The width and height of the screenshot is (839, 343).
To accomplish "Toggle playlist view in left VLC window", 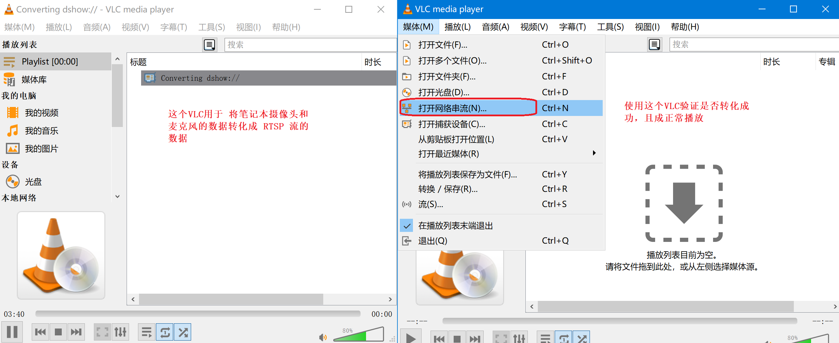I will (147, 332).
